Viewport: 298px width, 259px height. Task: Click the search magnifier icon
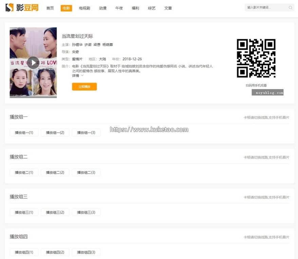pyautogui.click(x=291, y=7)
